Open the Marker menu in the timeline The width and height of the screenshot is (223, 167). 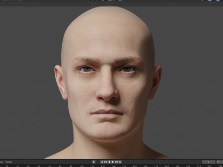9,162
